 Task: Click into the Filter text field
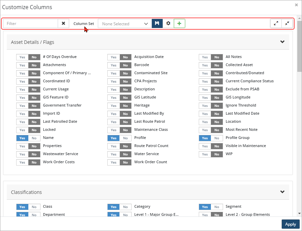(x=30, y=24)
